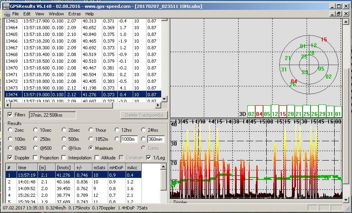
Task: Open the File menu
Action: click(x=15, y=14)
